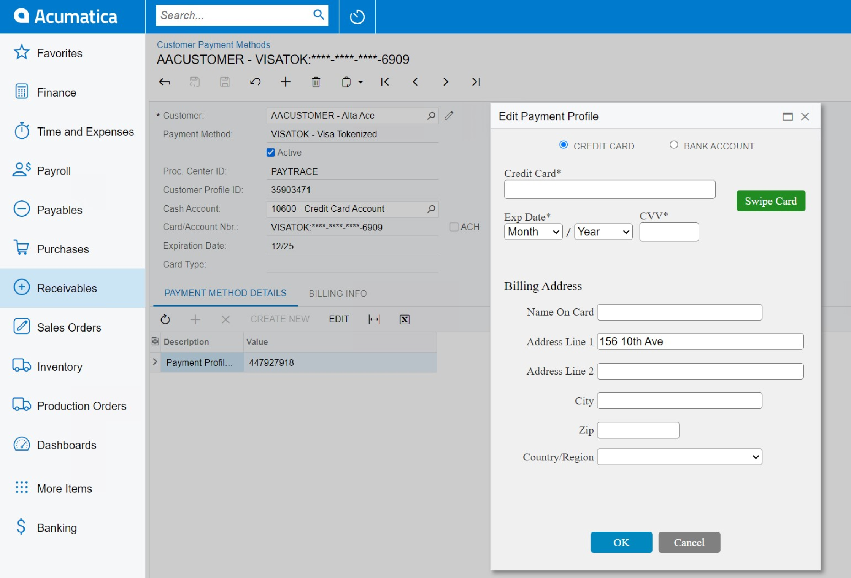Viewport: 851px width, 578px height.
Task: Open the expiration Year dropdown
Action: coord(603,232)
